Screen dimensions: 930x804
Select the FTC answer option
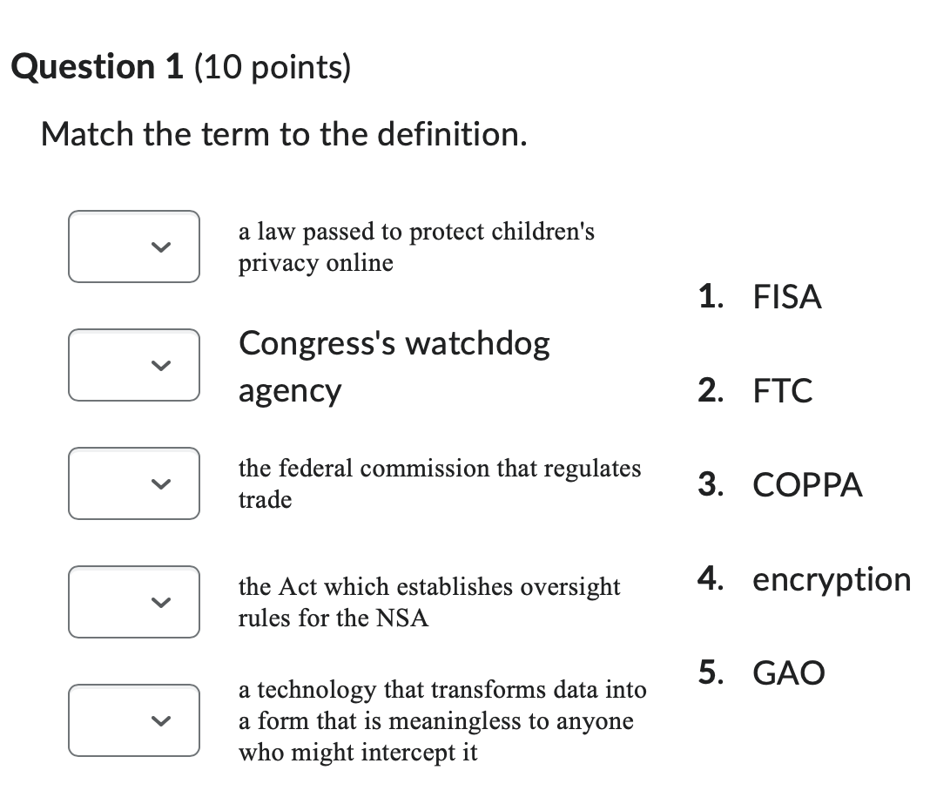[782, 391]
